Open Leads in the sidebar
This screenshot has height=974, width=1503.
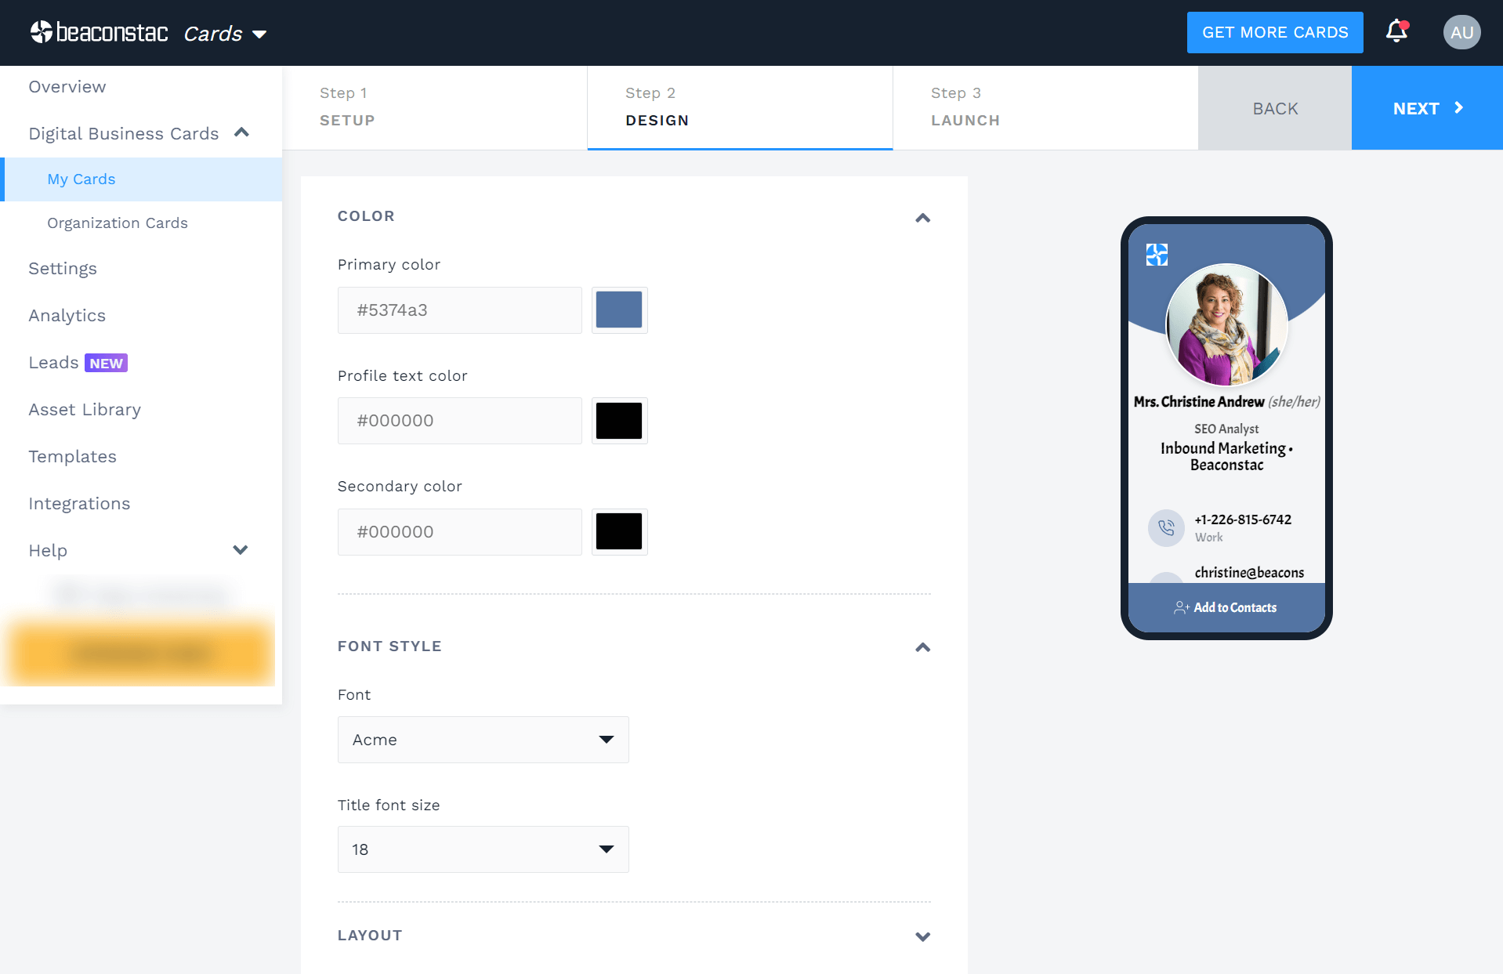pos(53,363)
